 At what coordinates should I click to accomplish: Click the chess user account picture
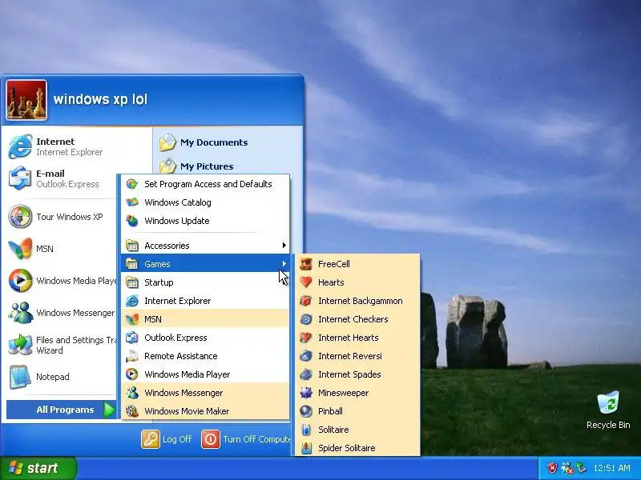point(26,100)
